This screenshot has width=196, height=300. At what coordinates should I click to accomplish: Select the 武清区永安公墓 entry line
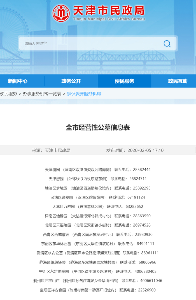98,253
